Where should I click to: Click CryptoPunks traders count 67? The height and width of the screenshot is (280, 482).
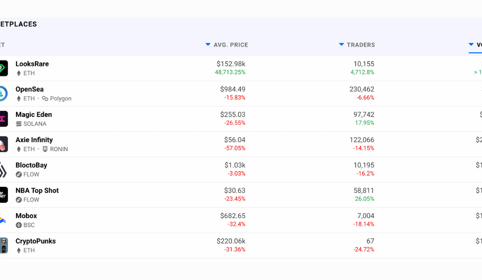(x=370, y=241)
